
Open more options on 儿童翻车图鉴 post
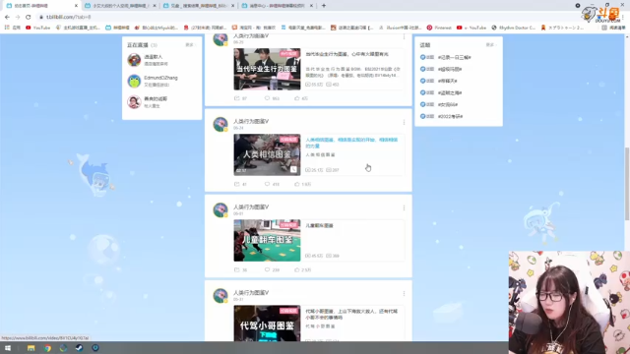point(404,207)
